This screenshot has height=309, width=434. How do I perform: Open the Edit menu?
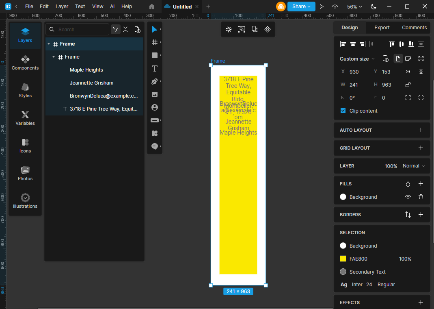coord(44,7)
